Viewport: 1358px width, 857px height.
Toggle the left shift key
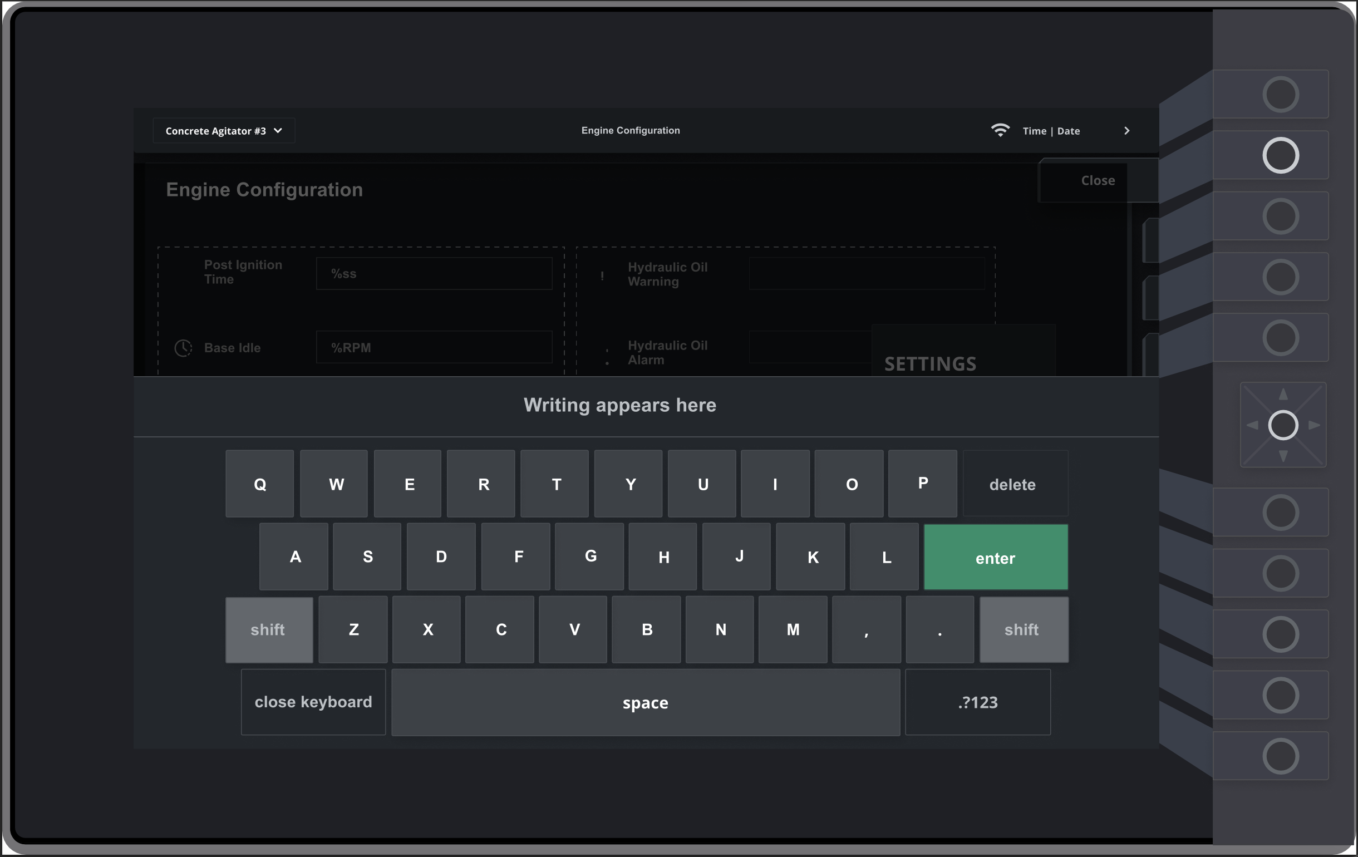click(269, 629)
